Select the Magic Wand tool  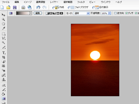coord(3,43)
